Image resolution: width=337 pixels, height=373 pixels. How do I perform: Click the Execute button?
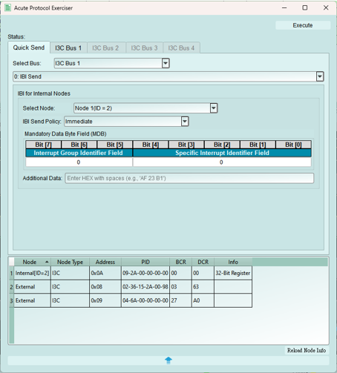[303, 25]
